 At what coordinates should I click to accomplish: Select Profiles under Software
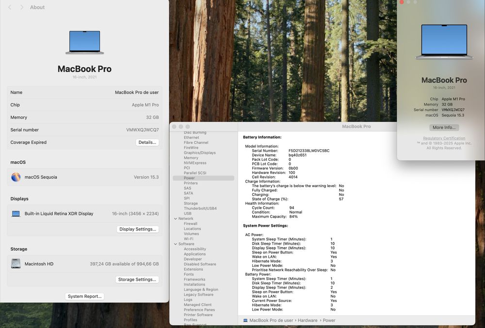click(x=190, y=320)
